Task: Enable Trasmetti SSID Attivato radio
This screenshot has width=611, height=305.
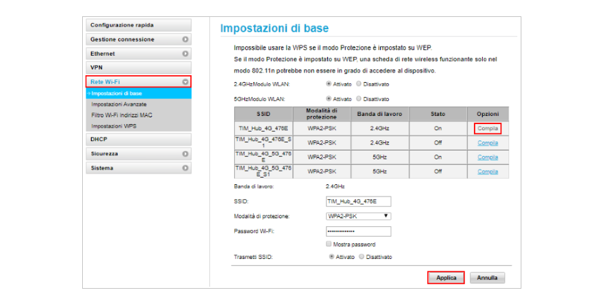Action: (331, 257)
